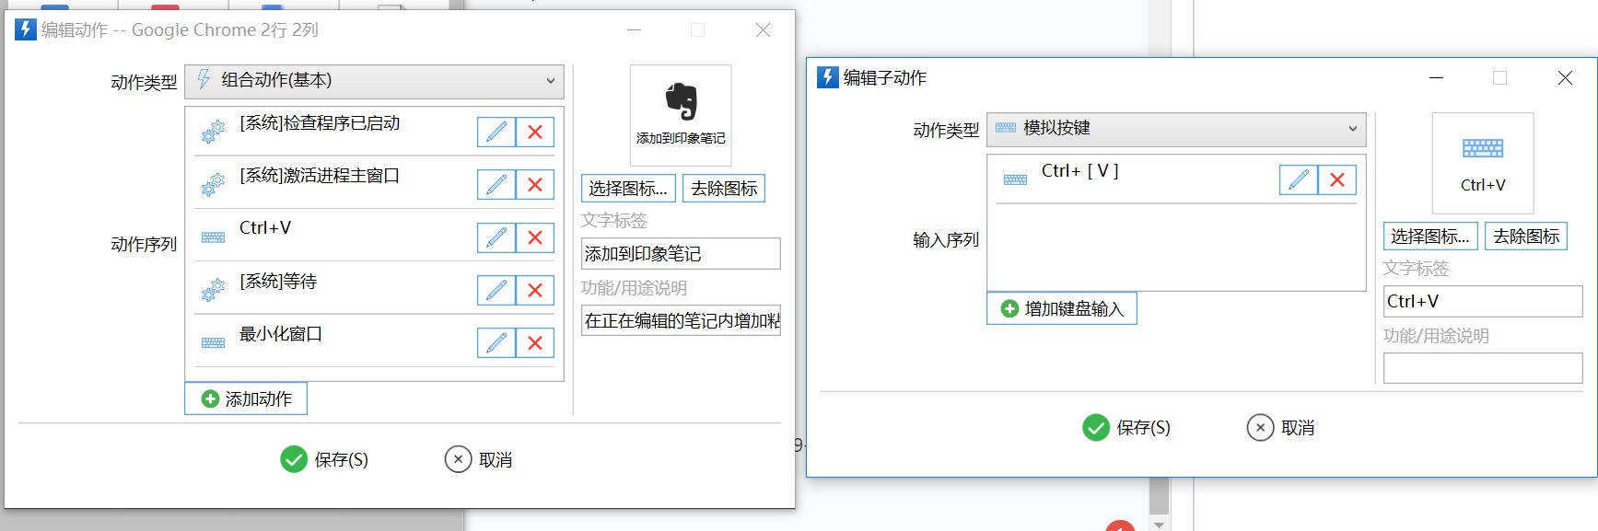Delete the 最小化窗口 action
The height and width of the screenshot is (531, 1598).
535,342
